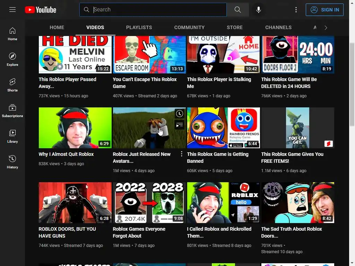355x266 pixels.
Task: Open 'This Roblox Game Will Be DELETED' title
Action: pyautogui.click(x=289, y=83)
